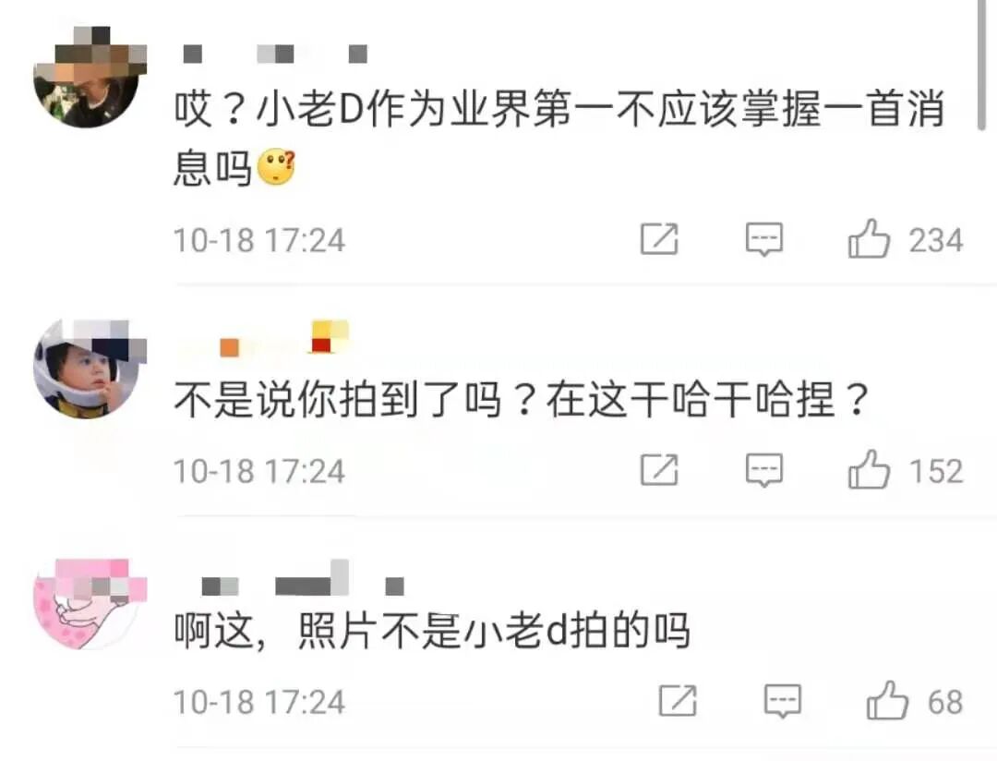Like the comment with 234 likes
This screenshot has width=997, height=761.
coord(868,239)
